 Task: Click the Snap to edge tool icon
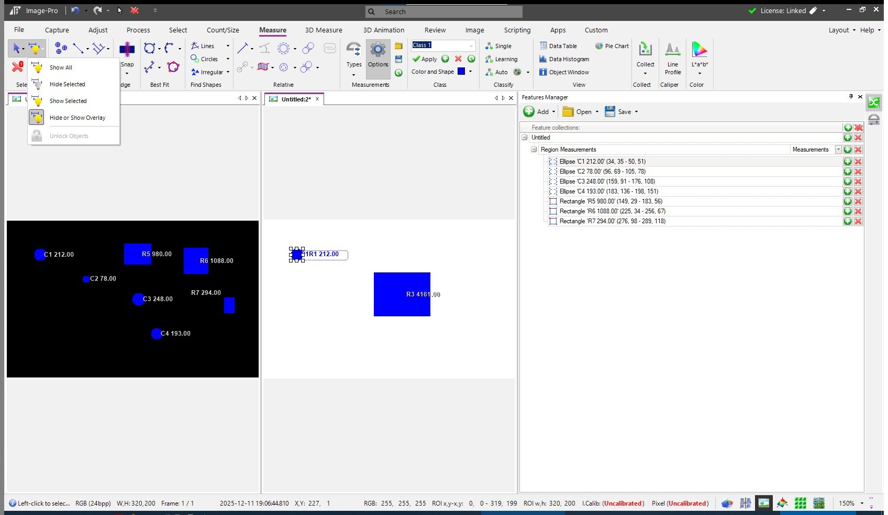127,50
